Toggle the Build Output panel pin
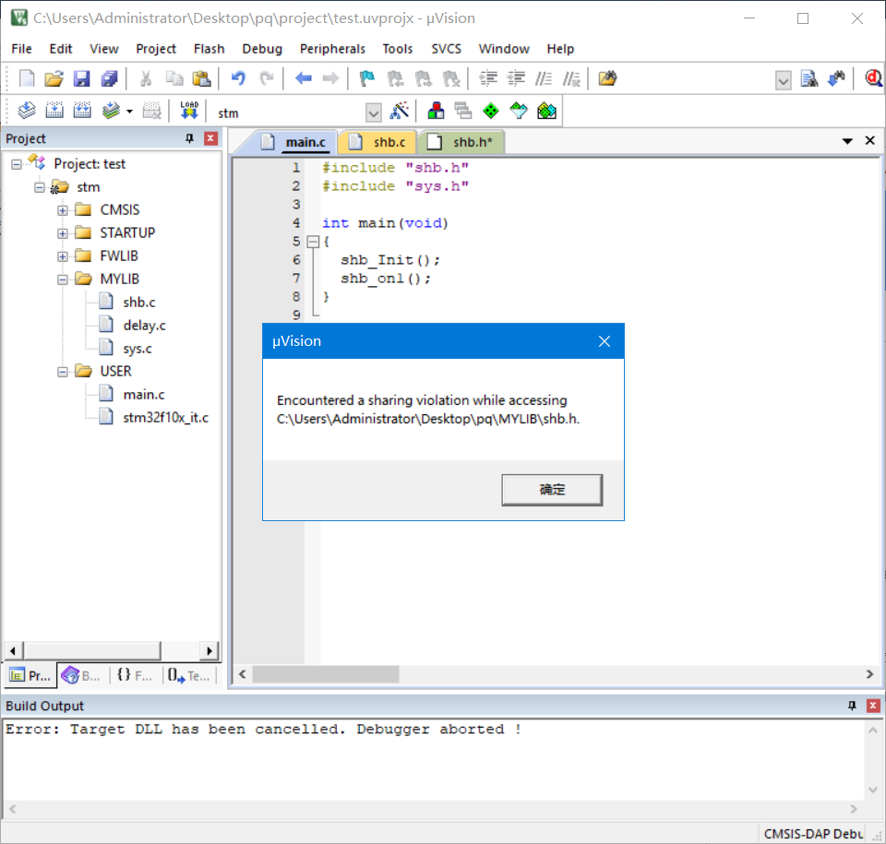 (x=852, y=706)
